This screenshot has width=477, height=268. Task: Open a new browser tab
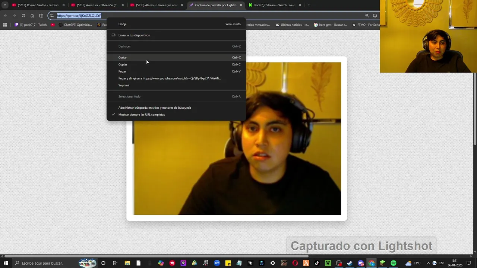tap(309, 5)
